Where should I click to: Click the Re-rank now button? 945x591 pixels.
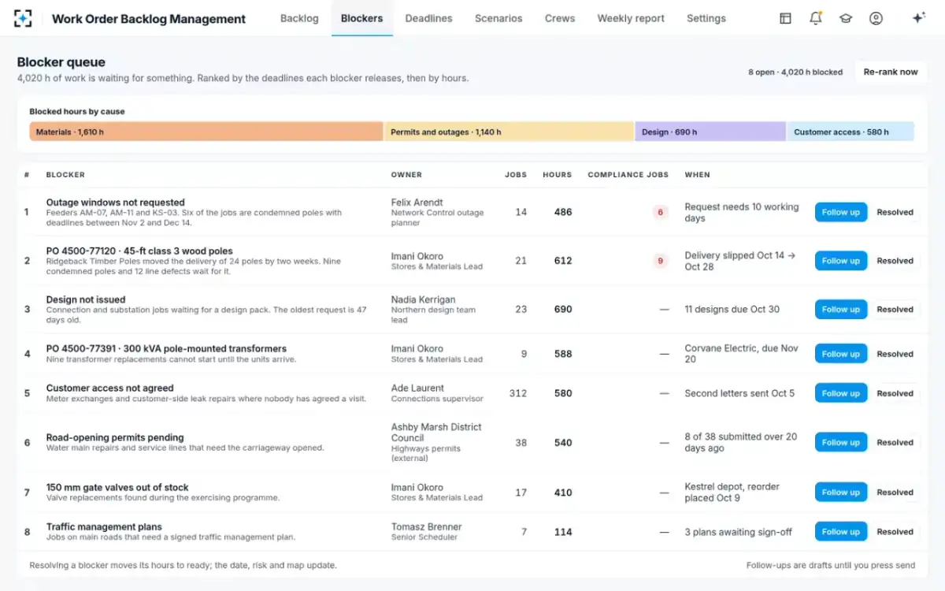(x=891, y=72)
